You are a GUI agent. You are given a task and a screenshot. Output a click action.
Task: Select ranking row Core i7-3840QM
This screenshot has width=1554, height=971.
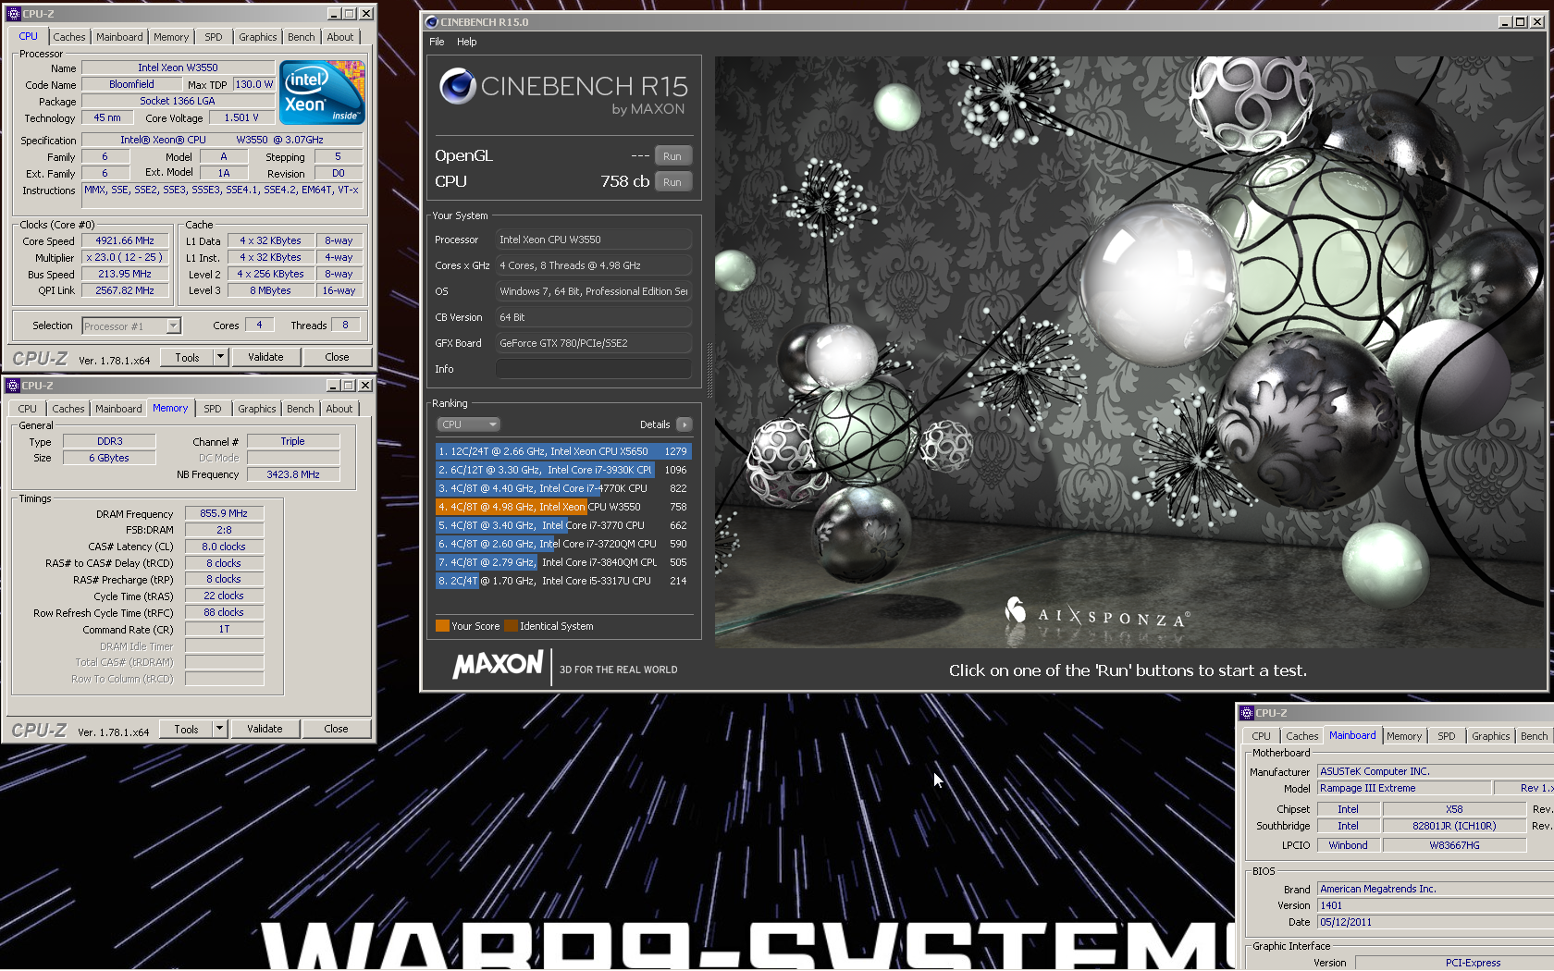(563, 562)
